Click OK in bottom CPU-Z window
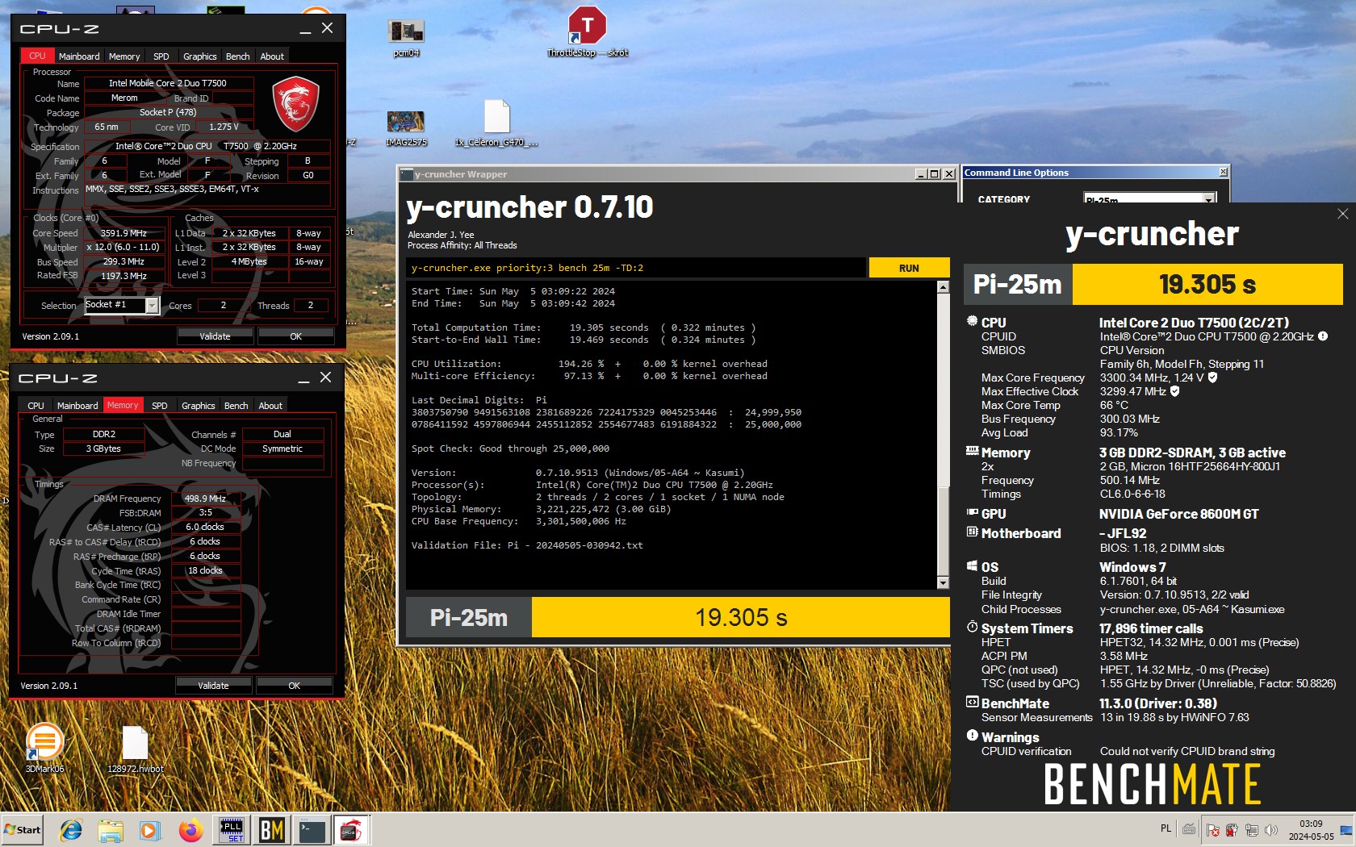The width and height of the screenshot is (1356, 847). tap(294, 686)
